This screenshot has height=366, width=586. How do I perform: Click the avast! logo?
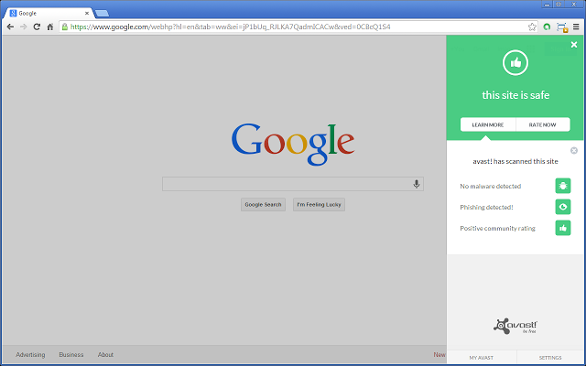[515, 326]
